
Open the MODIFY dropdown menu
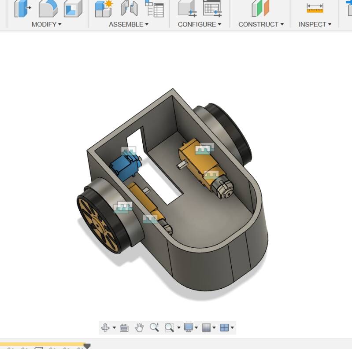46,24
